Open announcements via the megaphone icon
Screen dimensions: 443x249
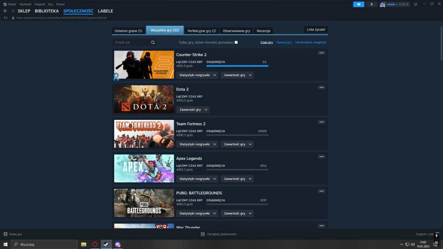[358, 4]
